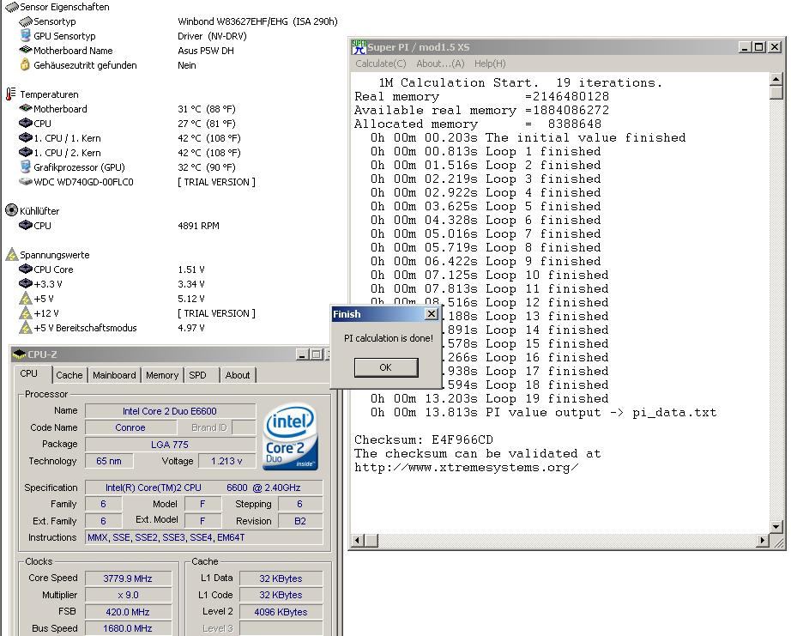Switch to the SPD tab in CPU-Z

click(x=197, y=375)
